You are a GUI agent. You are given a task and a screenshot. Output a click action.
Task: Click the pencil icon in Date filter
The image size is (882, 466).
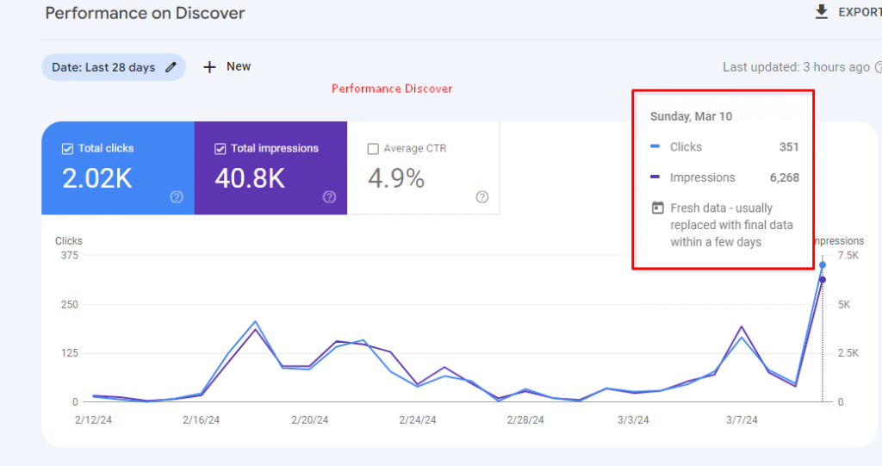171,67
